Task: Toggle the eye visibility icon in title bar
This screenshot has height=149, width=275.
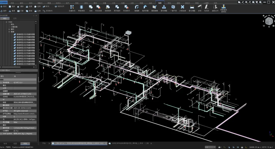Action: tap(246, 2)
